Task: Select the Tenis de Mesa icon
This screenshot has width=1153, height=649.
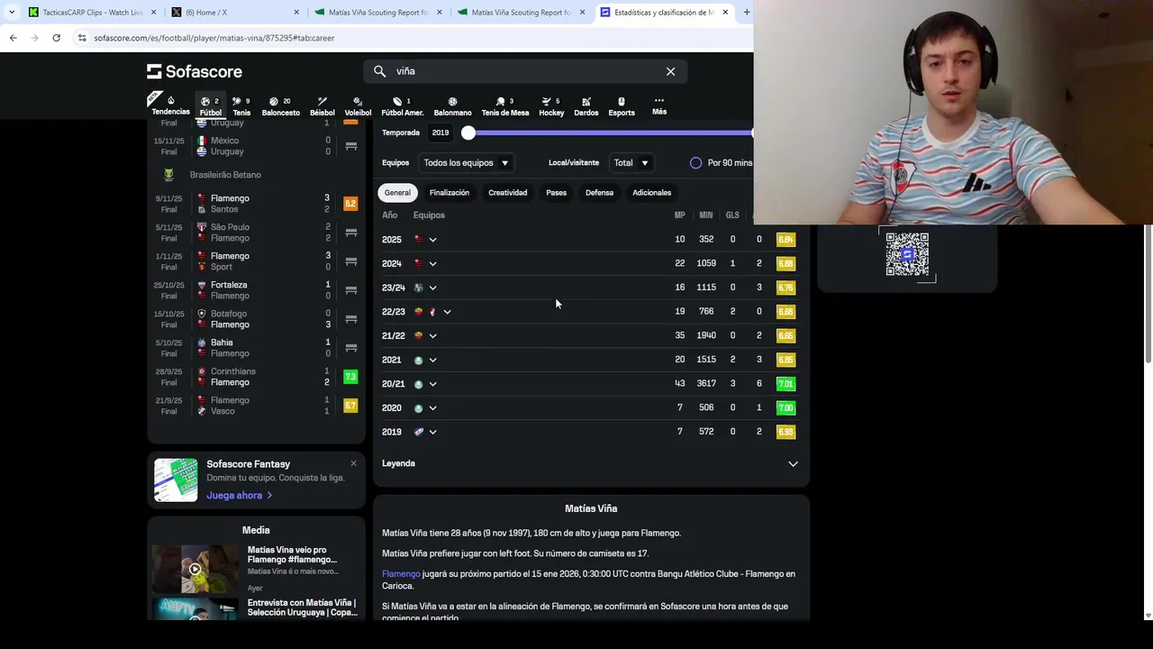Action: 504,106
